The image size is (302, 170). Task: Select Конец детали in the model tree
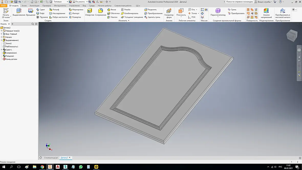[11, 59]
